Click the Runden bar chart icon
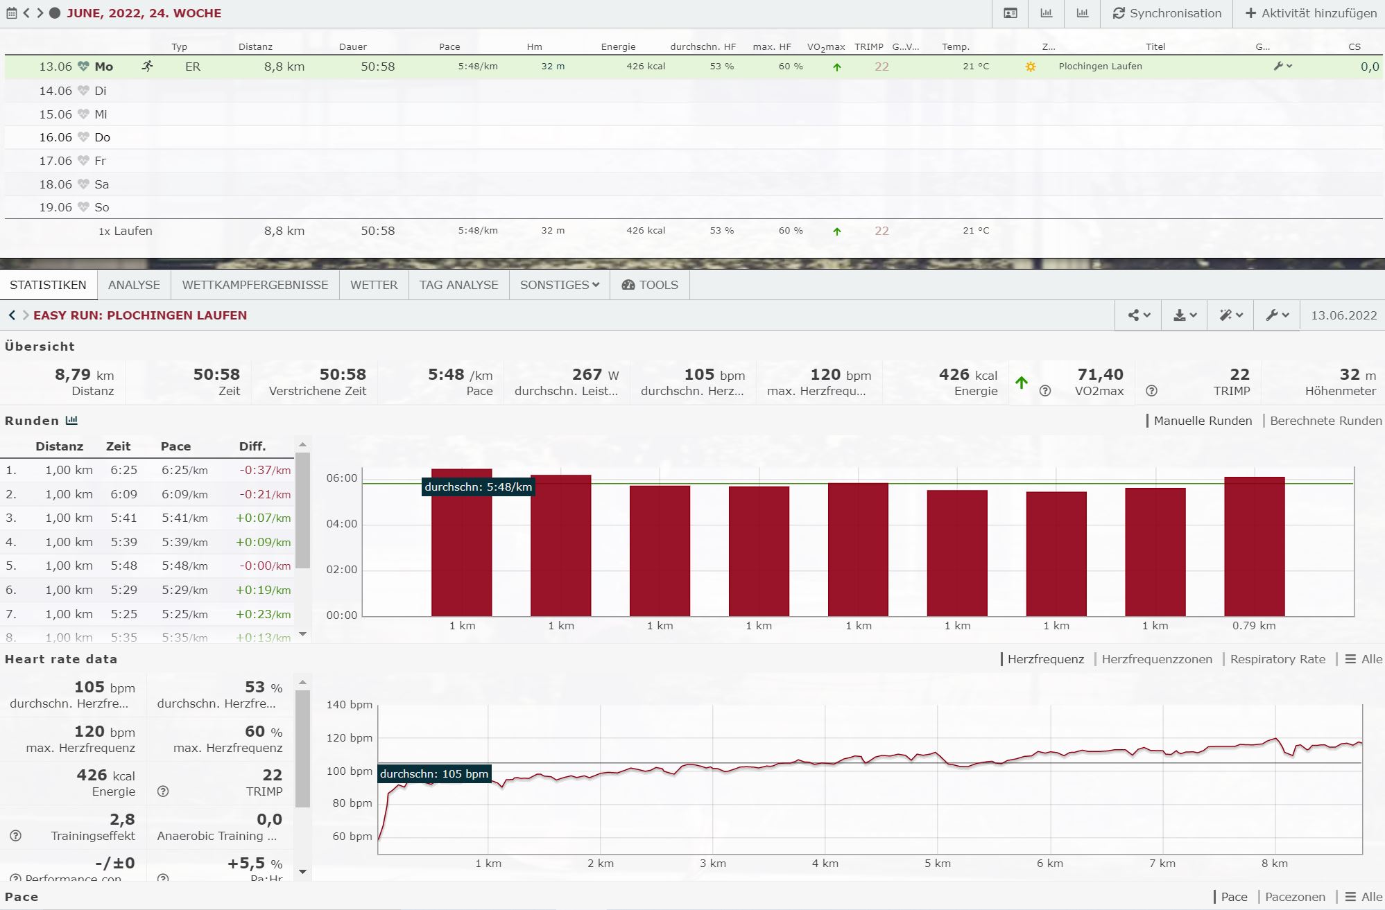 (71, 421)
